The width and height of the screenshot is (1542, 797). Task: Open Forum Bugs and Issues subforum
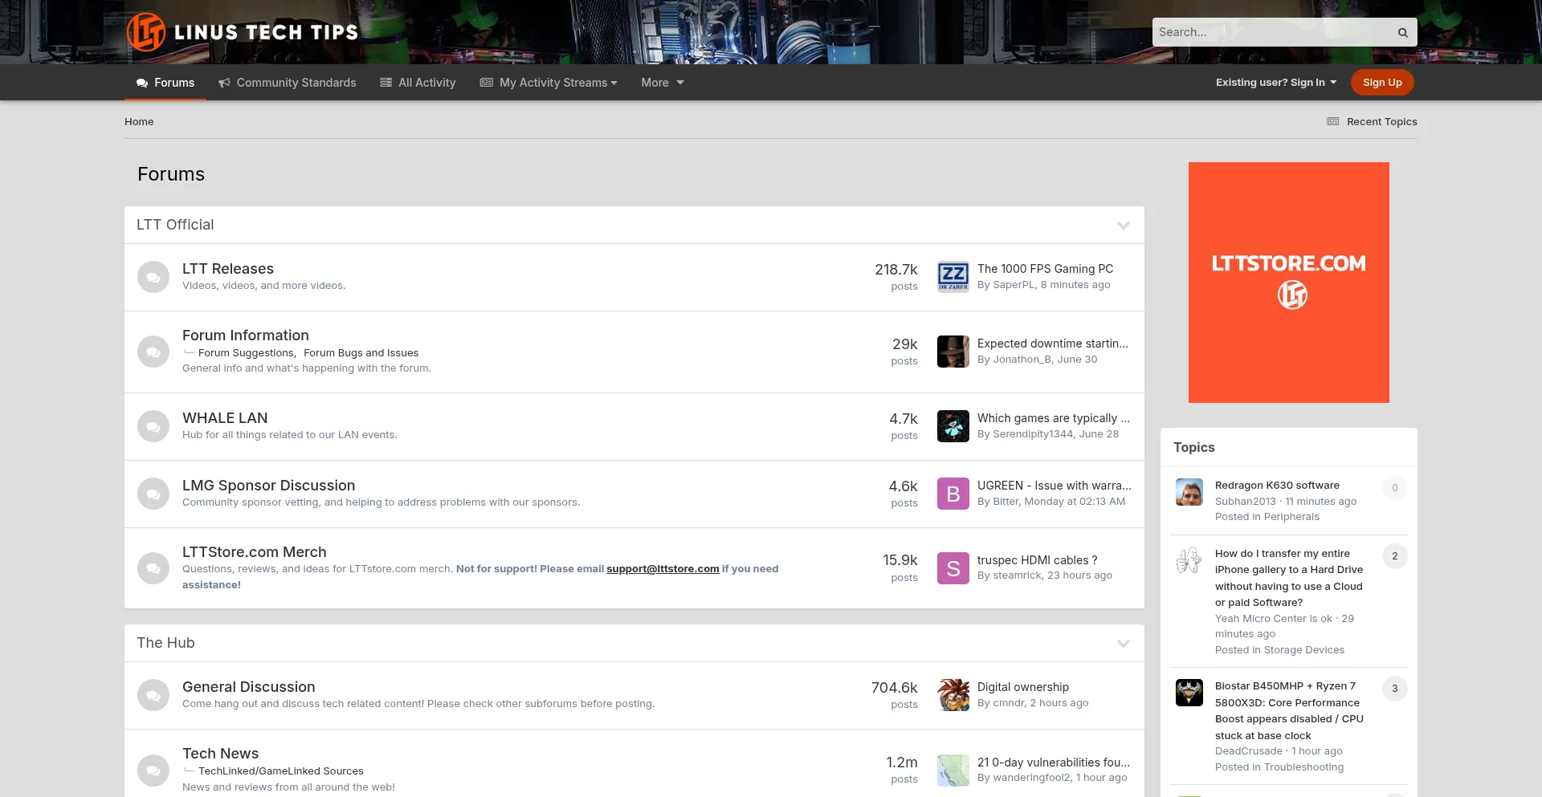(x=361, y=353)
